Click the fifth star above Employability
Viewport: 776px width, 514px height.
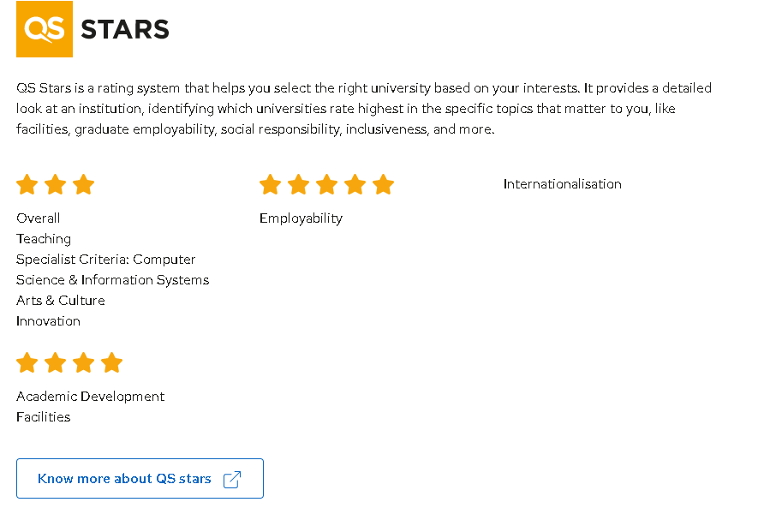pyautogui.click(x=383, y=184)
